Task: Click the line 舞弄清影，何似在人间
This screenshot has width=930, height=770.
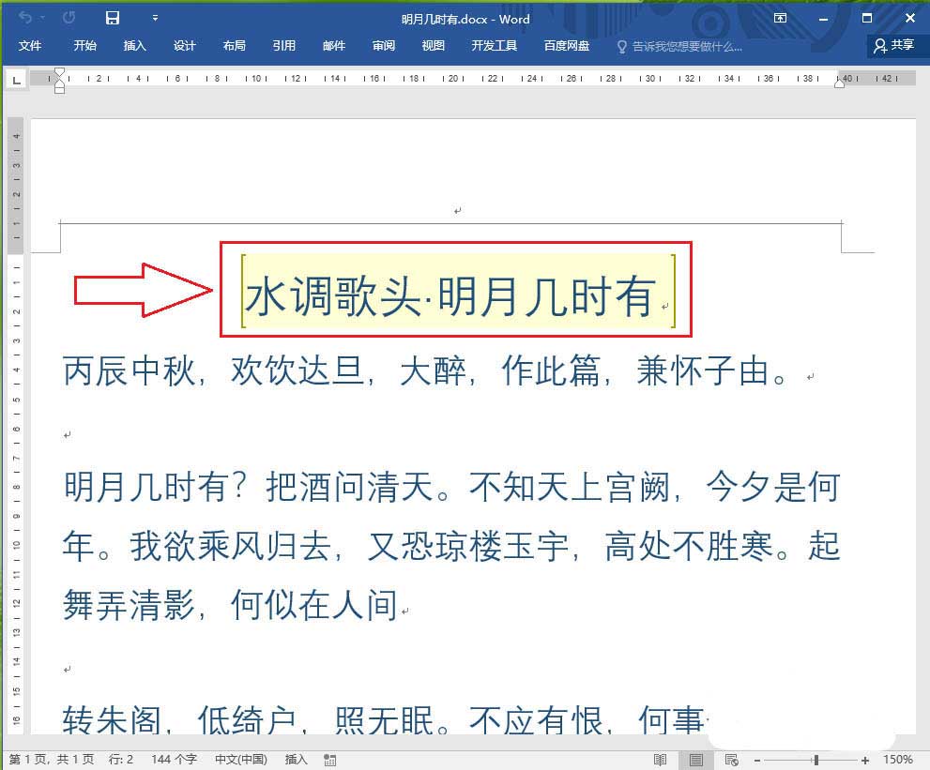Action: click(230, 605)
